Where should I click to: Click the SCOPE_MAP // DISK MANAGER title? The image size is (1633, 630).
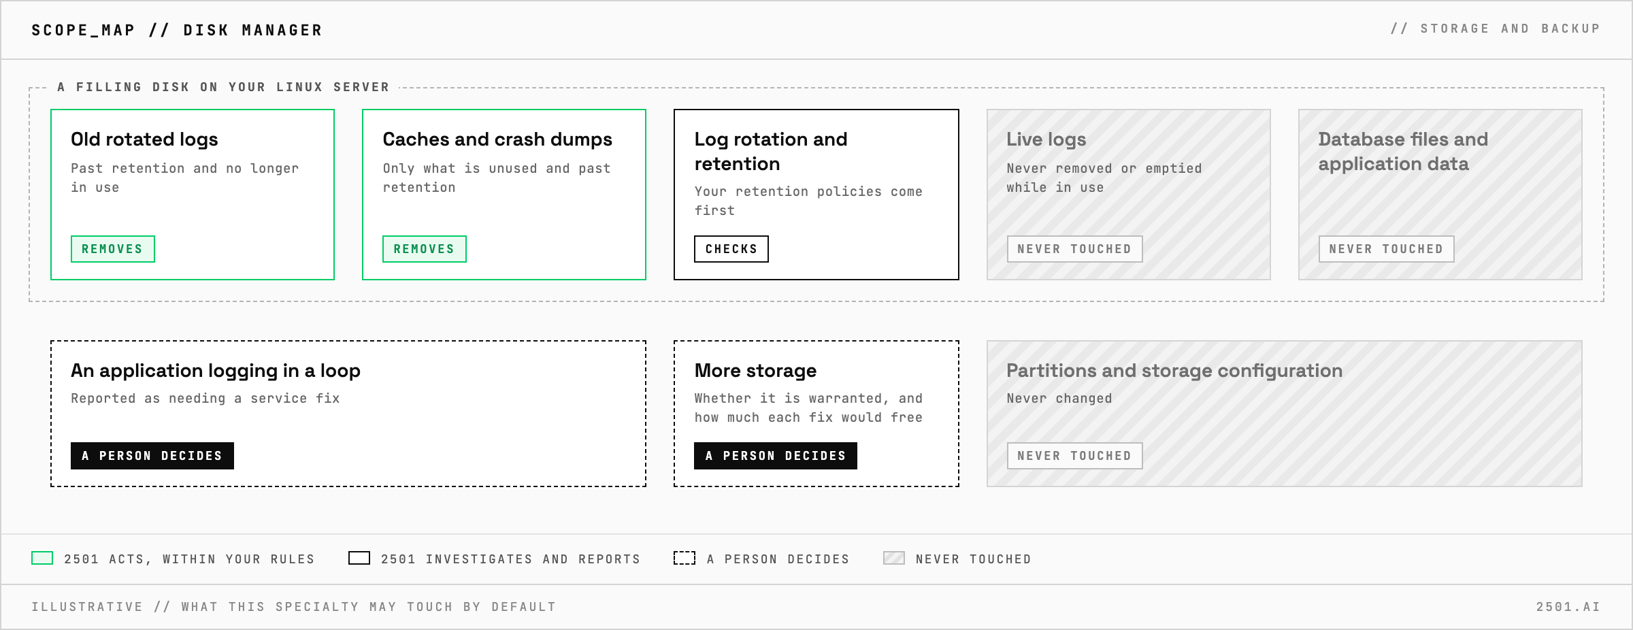coord(177,31)
